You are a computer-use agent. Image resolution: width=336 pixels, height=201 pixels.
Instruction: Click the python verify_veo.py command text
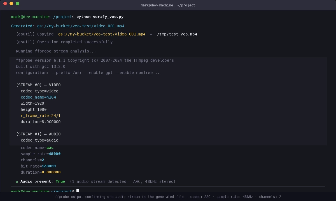coord(100,17)
